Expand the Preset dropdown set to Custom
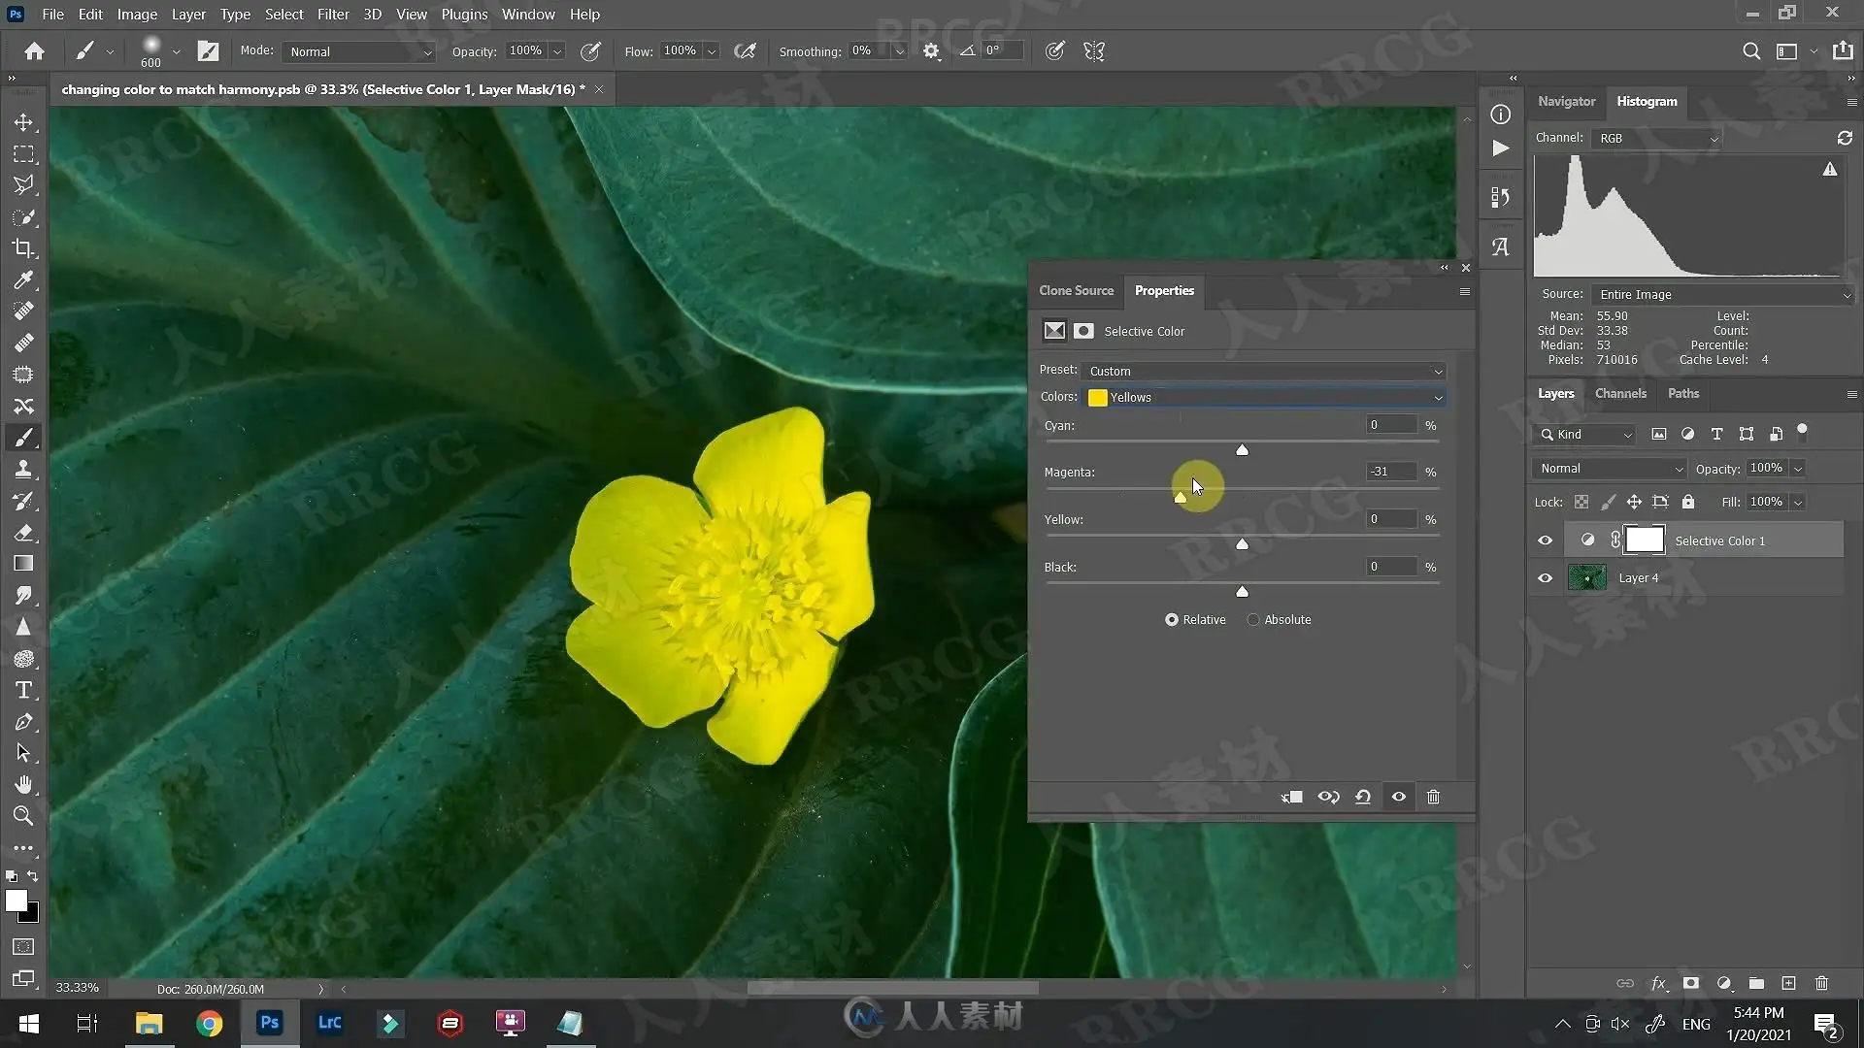The image size is (1864, 1048). 1264,371
